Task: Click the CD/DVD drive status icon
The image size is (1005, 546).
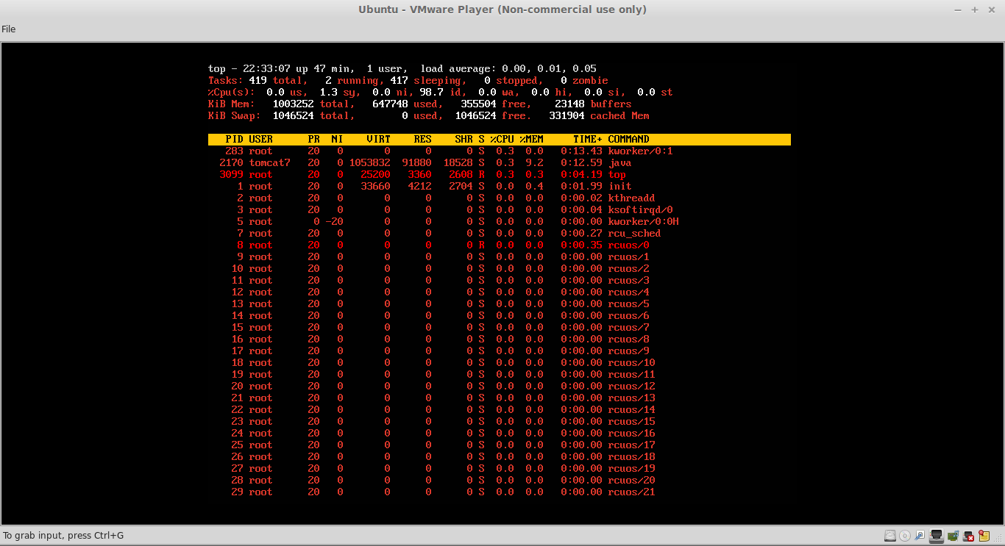Action: (905, 536)
